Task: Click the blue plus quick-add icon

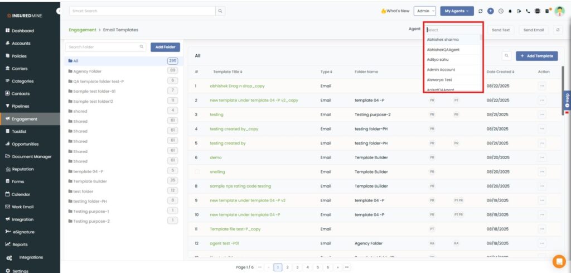Action: pos(491,11)
